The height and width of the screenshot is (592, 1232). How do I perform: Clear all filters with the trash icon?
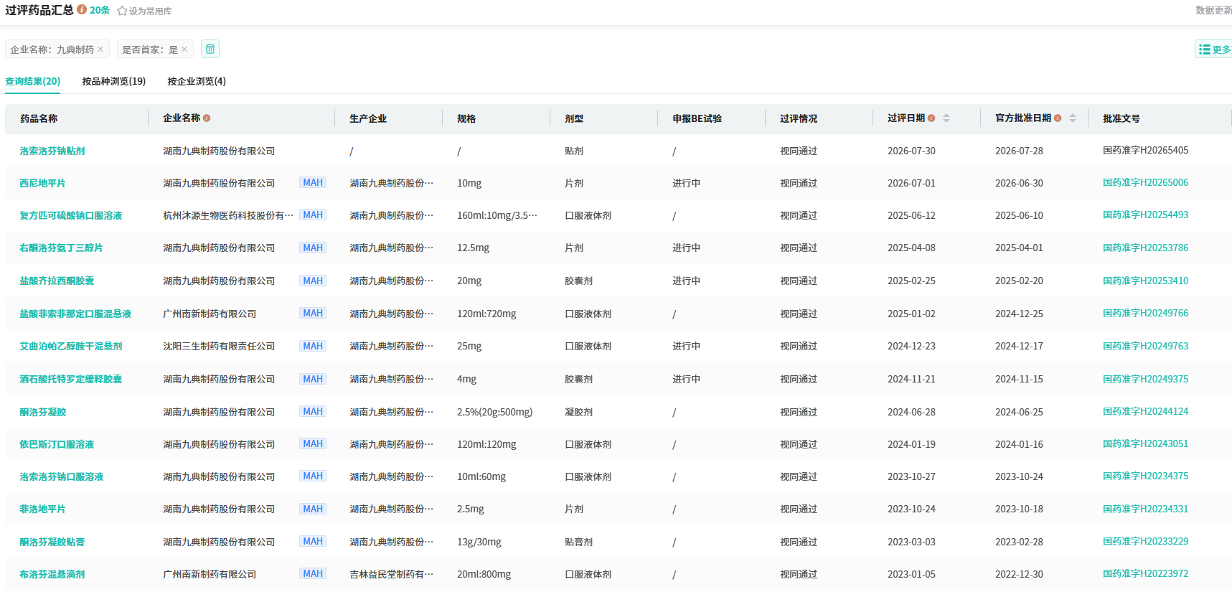[210, 49]
